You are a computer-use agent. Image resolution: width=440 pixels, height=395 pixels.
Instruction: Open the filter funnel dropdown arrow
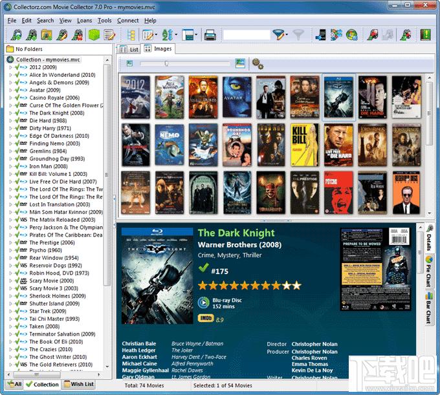point(287,35)
